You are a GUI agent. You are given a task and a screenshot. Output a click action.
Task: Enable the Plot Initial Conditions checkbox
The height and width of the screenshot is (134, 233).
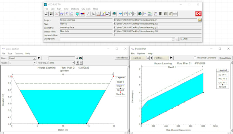click(195, 58)
